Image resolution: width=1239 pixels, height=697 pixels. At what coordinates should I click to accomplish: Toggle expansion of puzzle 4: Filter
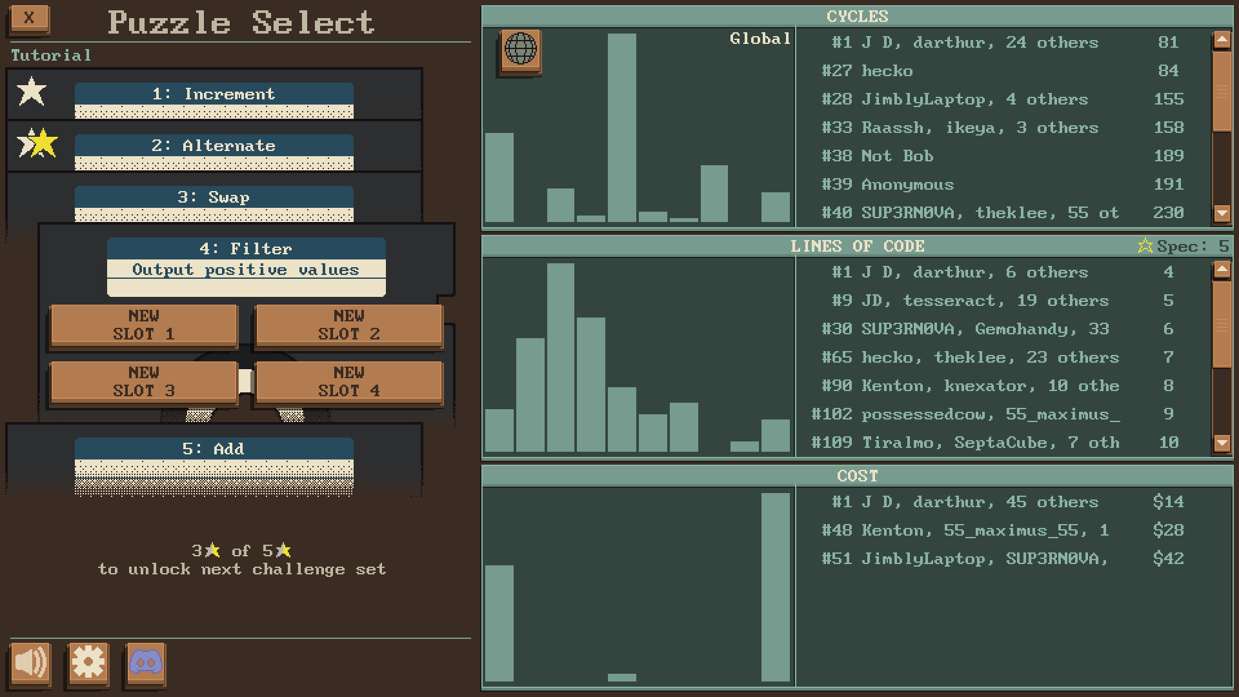(x=246, y=248)
